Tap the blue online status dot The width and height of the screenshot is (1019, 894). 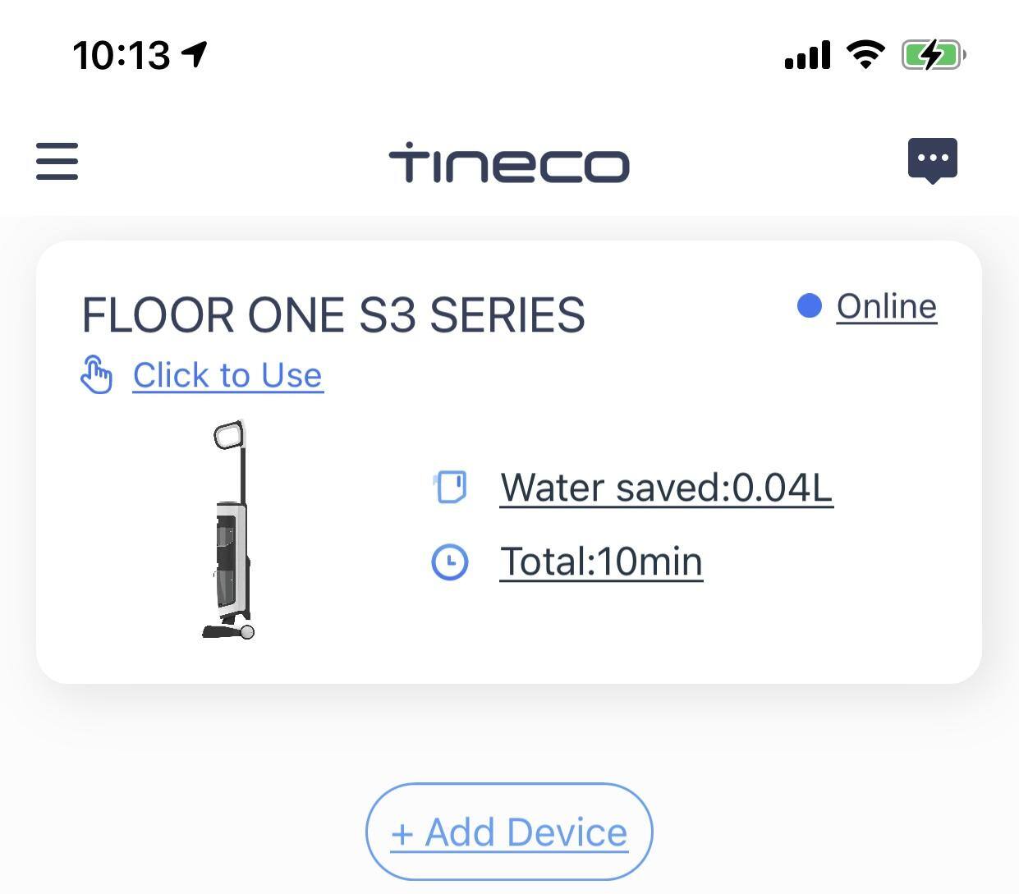pyautogui.click(x=809, y=306)
